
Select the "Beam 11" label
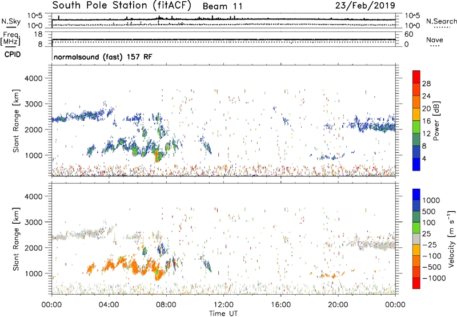222,6
